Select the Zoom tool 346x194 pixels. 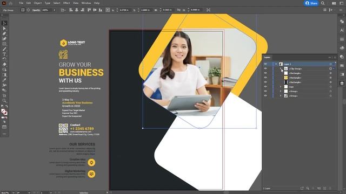4,101
